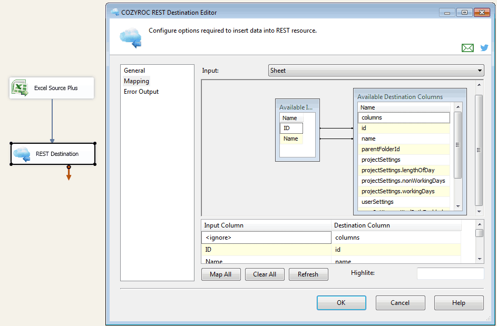Click the cloud icon in the dialog header
Image resolution: width=497 pixels, height=326 pixels.
tap(131, 38)
